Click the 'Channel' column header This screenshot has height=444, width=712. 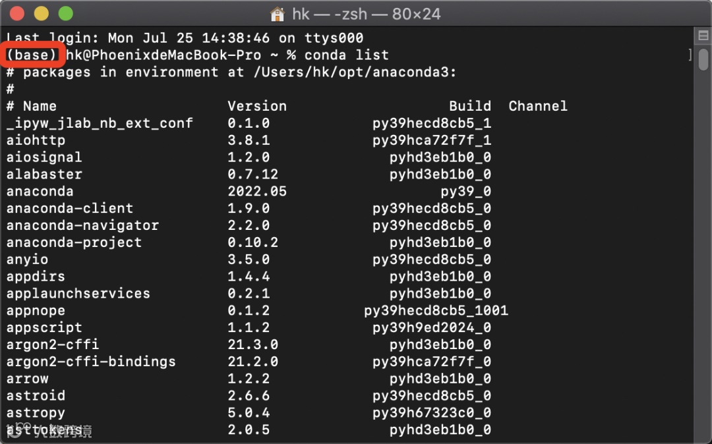538,106
